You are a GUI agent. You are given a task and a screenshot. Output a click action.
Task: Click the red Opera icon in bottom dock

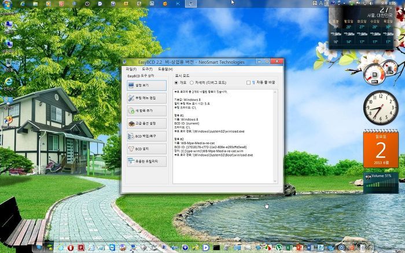[x=71, y=248]
